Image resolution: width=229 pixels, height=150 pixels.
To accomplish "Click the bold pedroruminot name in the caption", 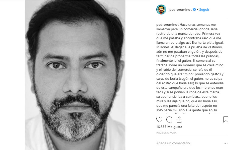I will pyautogui.click(x=167, y=25).
